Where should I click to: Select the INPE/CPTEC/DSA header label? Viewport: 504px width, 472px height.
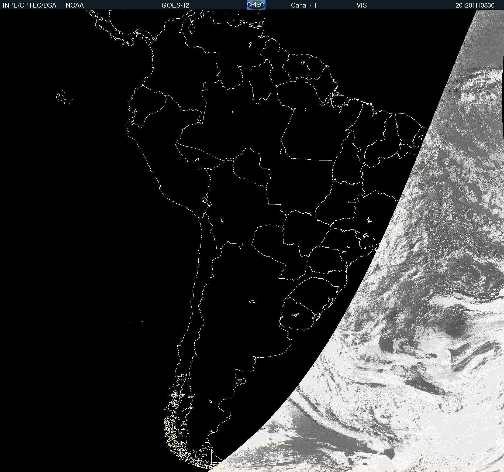click(29, 5)
